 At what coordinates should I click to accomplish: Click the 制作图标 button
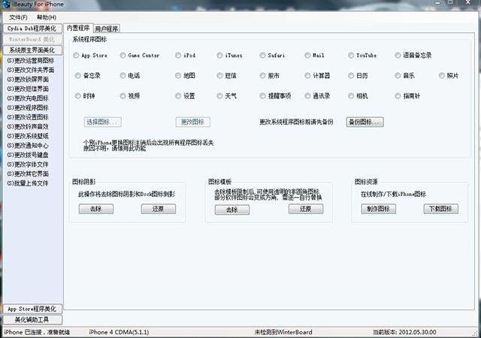(378, 209)
